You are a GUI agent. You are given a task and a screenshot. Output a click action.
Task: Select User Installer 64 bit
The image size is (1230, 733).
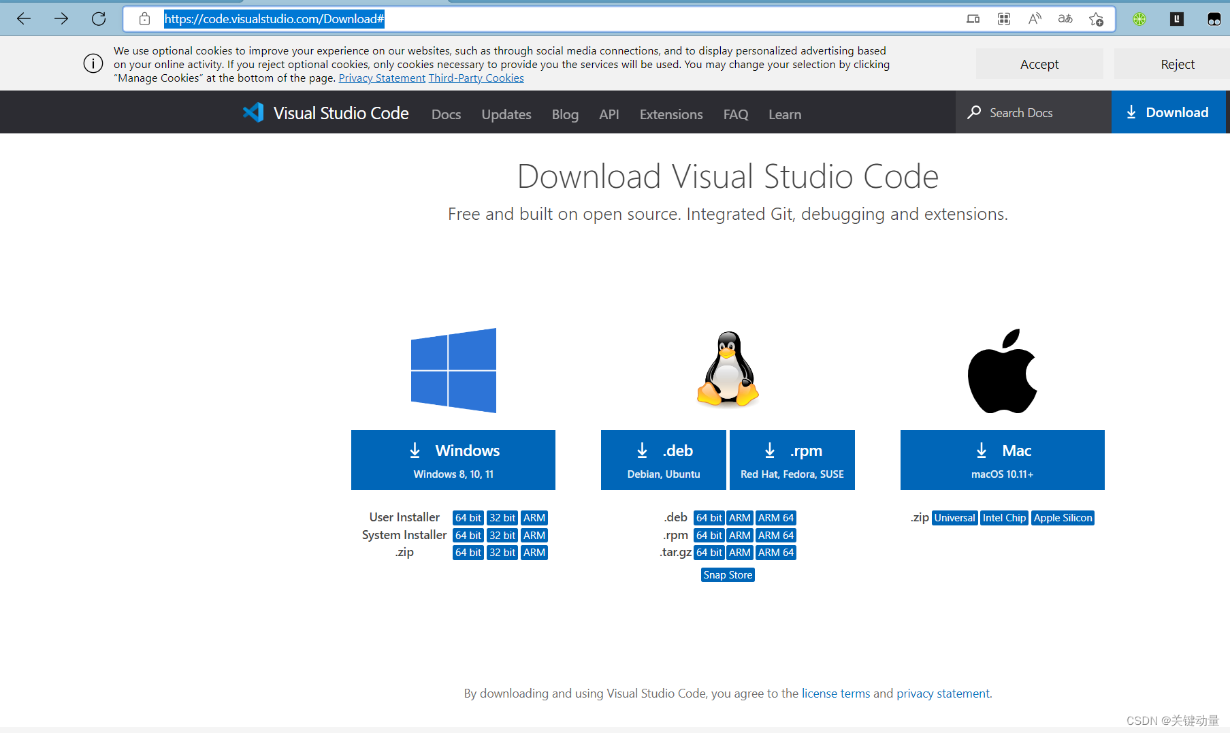pyautogui.click(x=468, y=518)
